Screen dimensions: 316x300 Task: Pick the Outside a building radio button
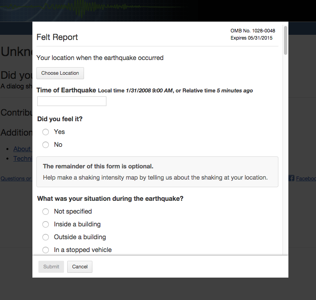46,237
